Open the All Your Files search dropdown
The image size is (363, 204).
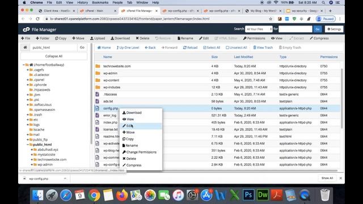click(x=259, y=29)
